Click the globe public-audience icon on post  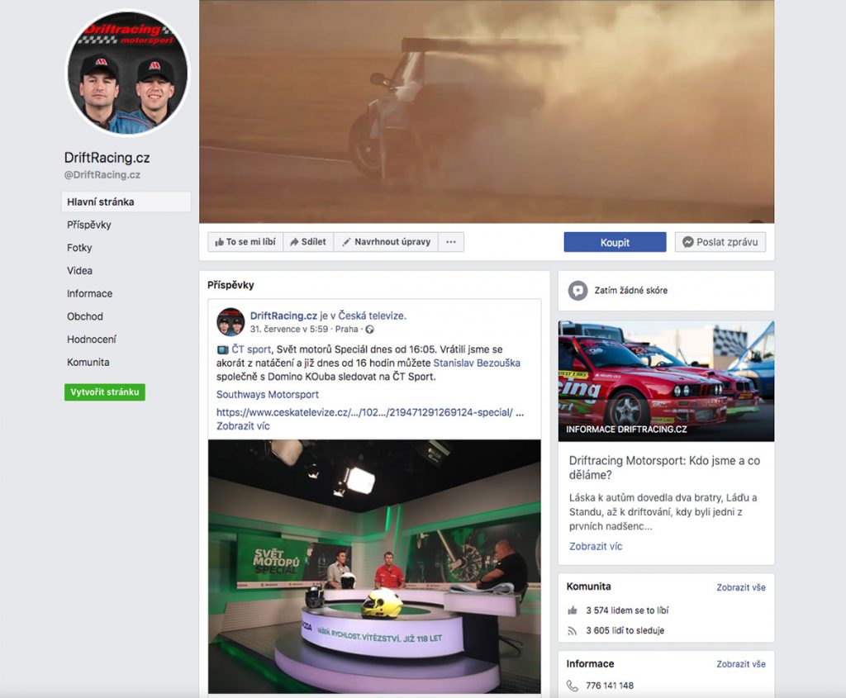tap(369, 329)
